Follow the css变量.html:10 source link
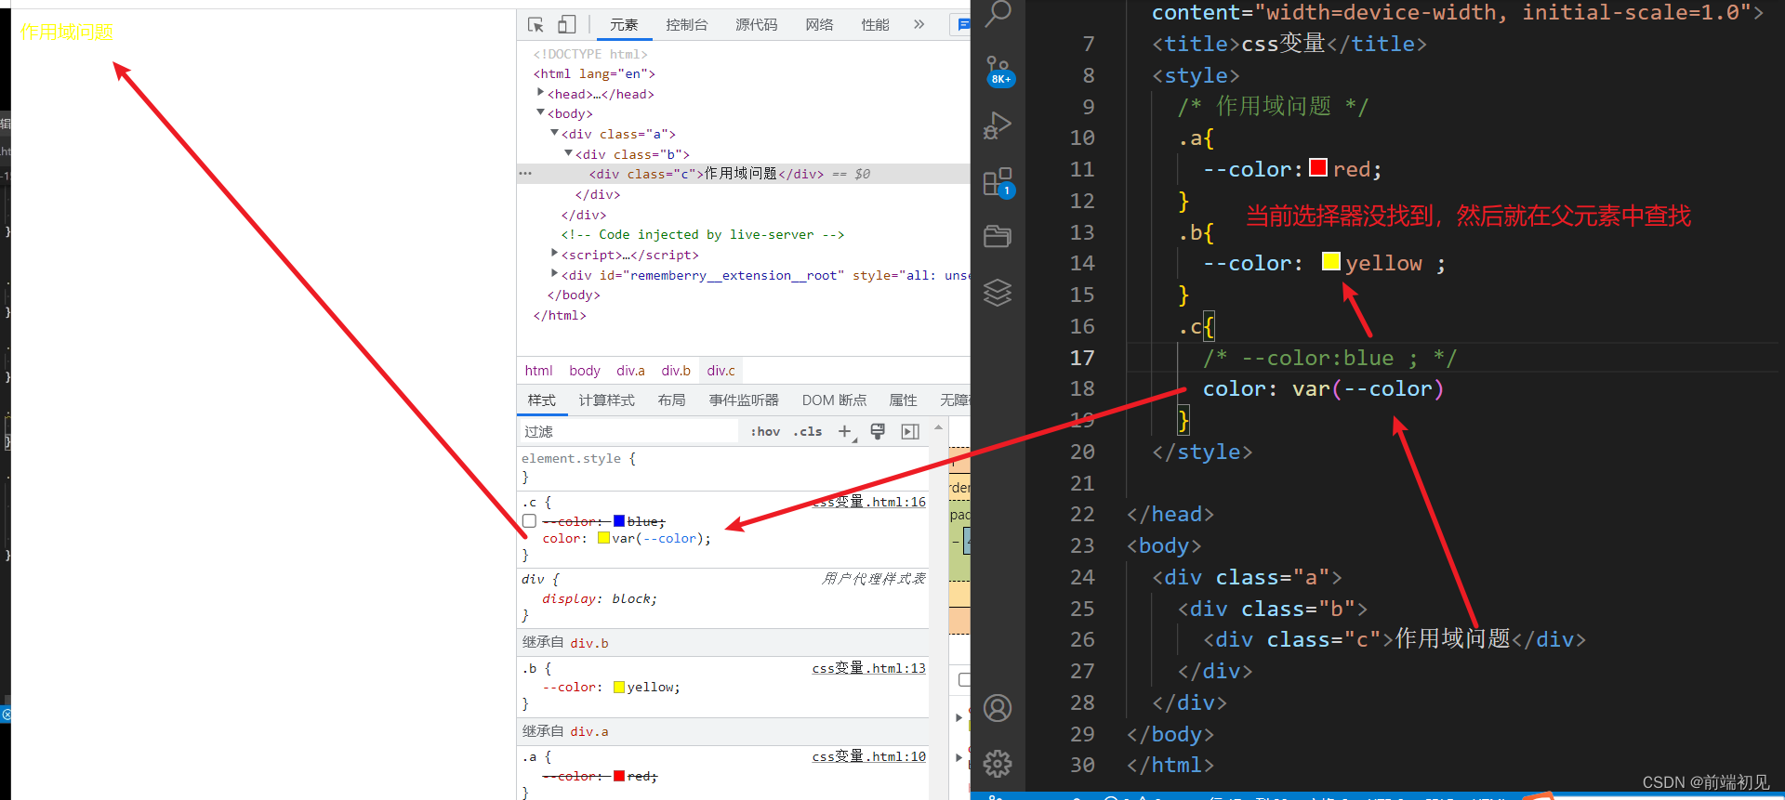 869,756
